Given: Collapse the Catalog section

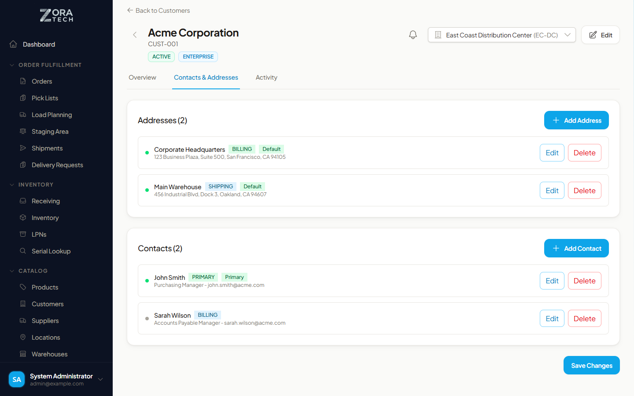Looking at the screenshot, I should coord(29,271).
